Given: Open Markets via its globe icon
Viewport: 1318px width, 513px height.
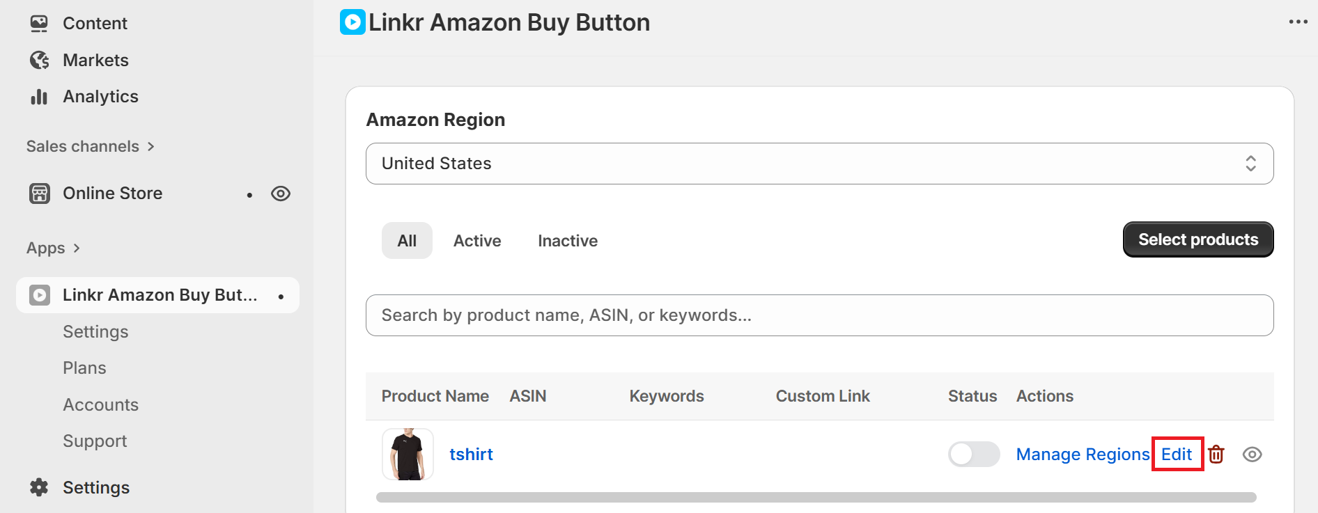Looking at the screenshot, I should [39, 61].
